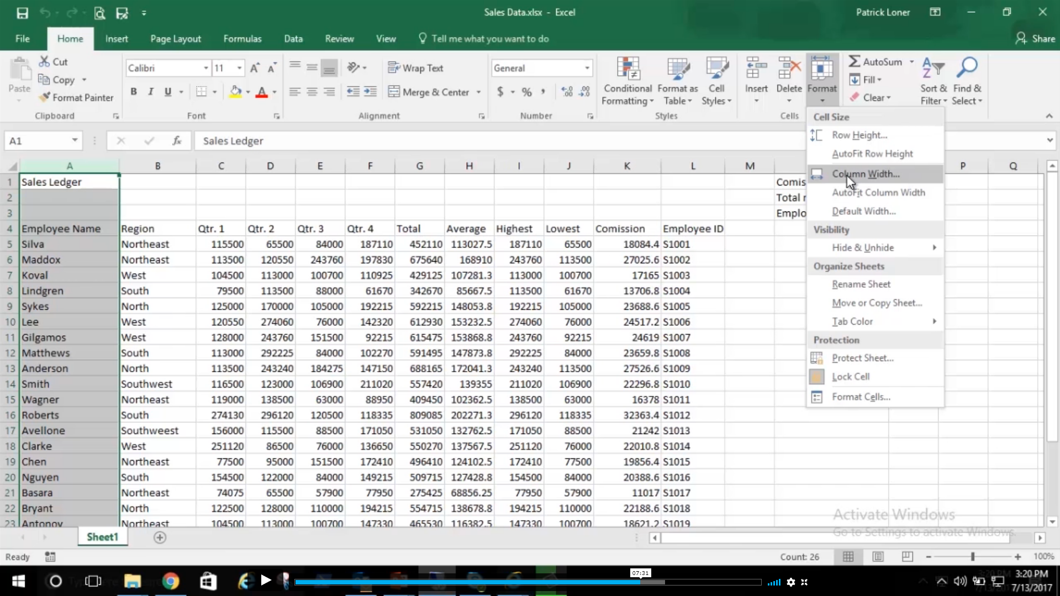Save the workbook using the quick access icon
1060x596 pixels.
tap(22, 13)
